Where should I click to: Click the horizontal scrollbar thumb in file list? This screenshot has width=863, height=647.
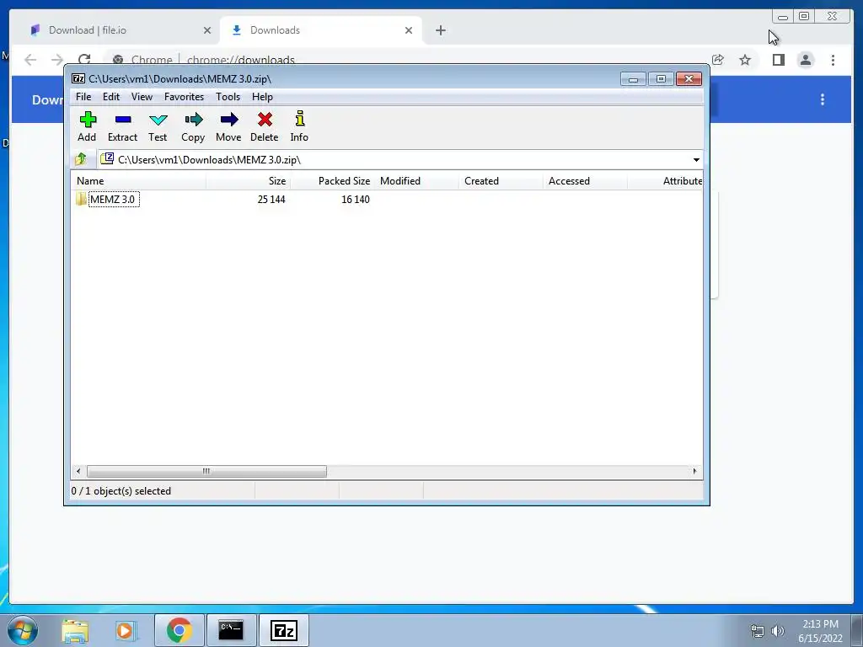point(206,472)
